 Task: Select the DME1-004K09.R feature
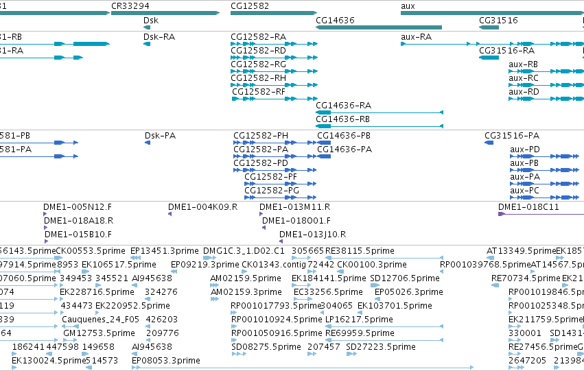[170, 214]
